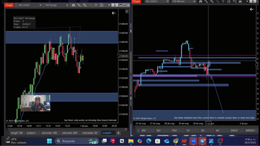Switch to the indicador 30 tab

point(90,133)
